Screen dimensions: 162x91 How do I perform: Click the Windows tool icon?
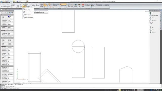[76, 5]
